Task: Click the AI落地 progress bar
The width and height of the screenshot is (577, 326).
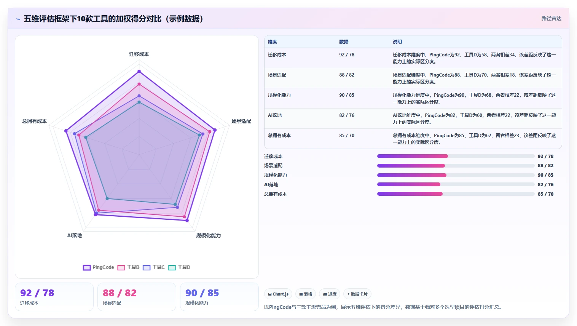Action: click(x=456, y=184)
